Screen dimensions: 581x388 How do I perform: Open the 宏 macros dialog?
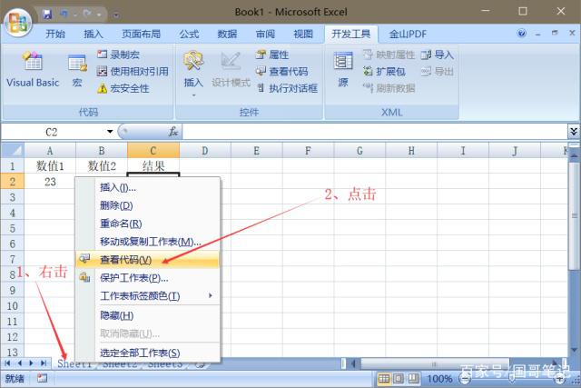click(77, 71)
